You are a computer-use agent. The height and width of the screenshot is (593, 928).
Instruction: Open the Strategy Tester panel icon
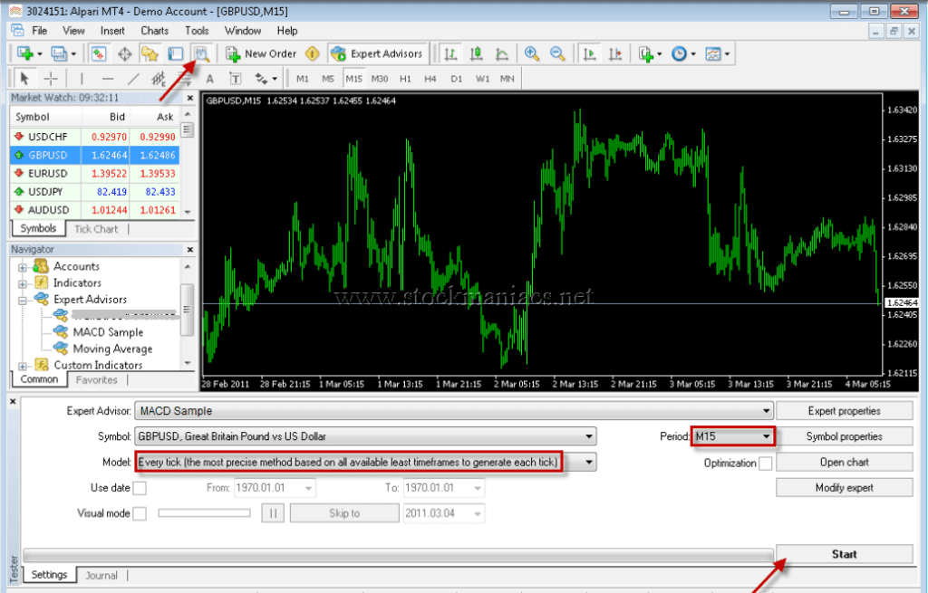tap(201, 53)
